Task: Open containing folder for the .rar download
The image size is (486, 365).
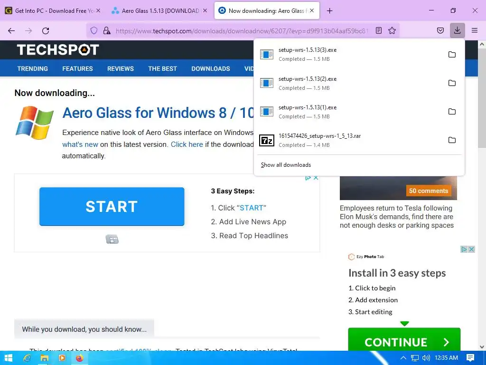Action: (x=452, y=140)
